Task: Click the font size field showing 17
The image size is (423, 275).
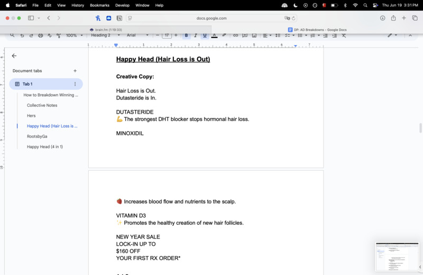Action: point(167,35)
